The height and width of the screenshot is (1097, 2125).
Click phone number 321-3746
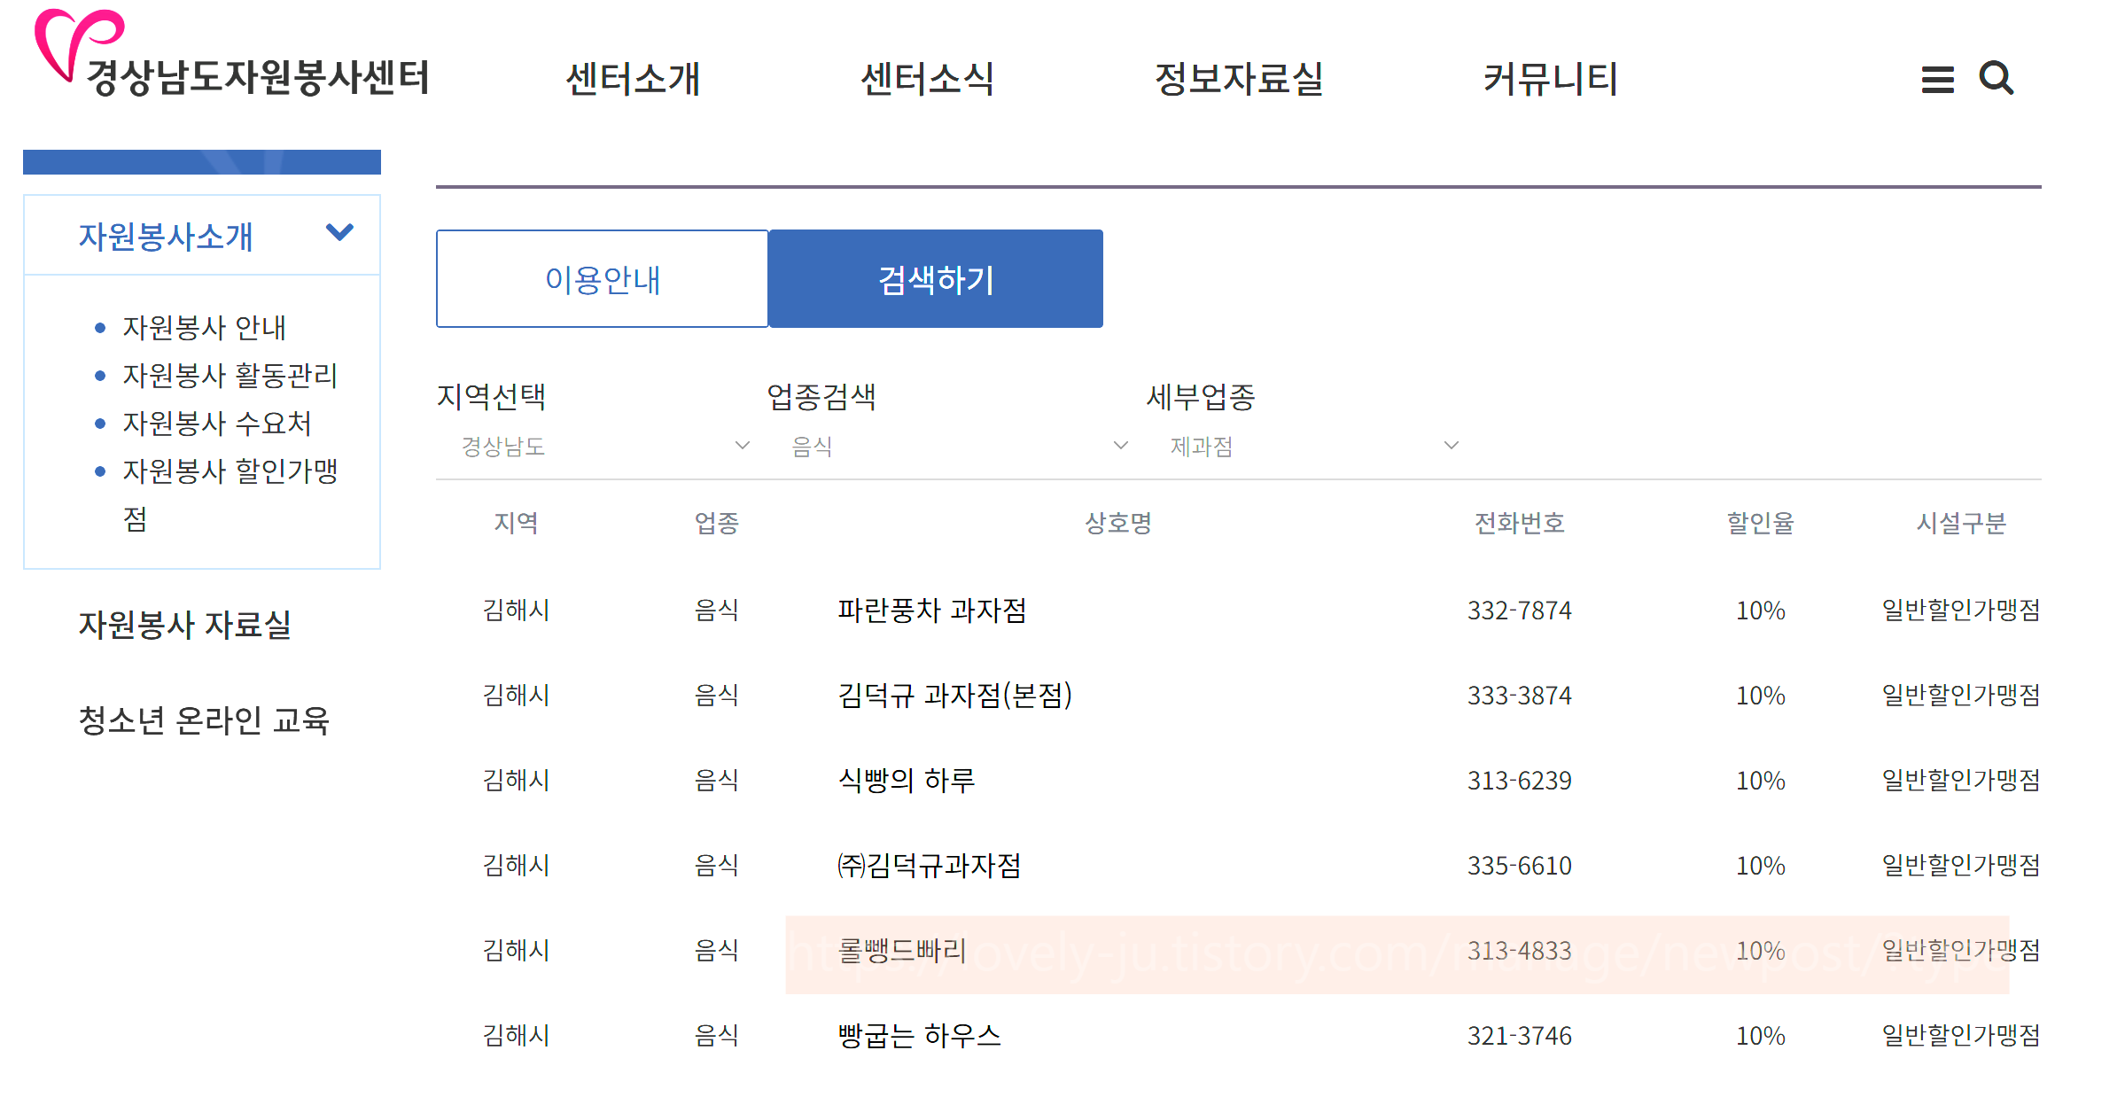coord(1519,1036)
